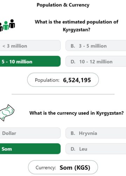Screen dimensions: 126x176
Task: Click the Population 6,524,195 result box
Action: click(63, 80)
